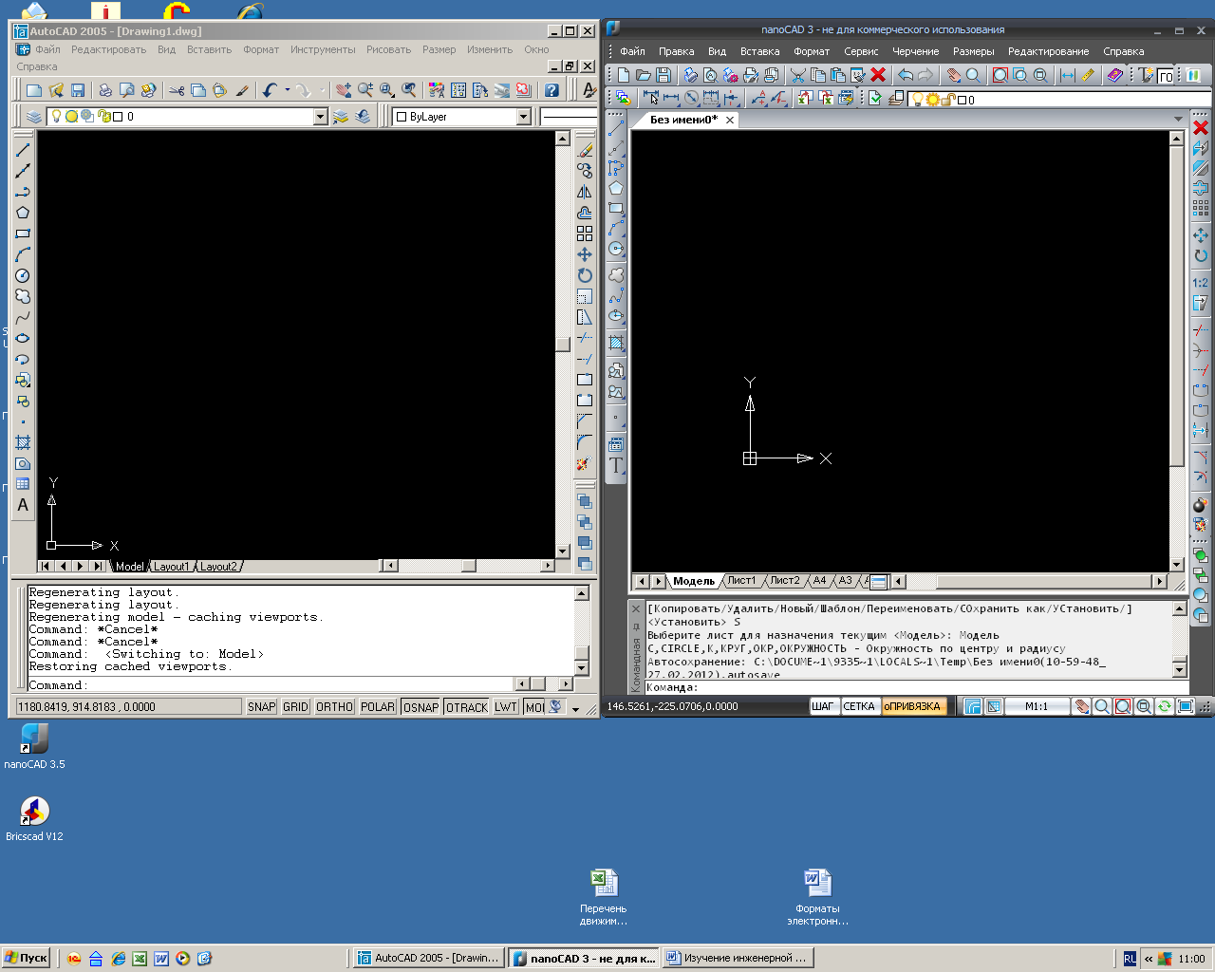Open the AutoCAD status bar tray menu arrow
Viewport: 1215px width, 972px height.
click(575, 709)
